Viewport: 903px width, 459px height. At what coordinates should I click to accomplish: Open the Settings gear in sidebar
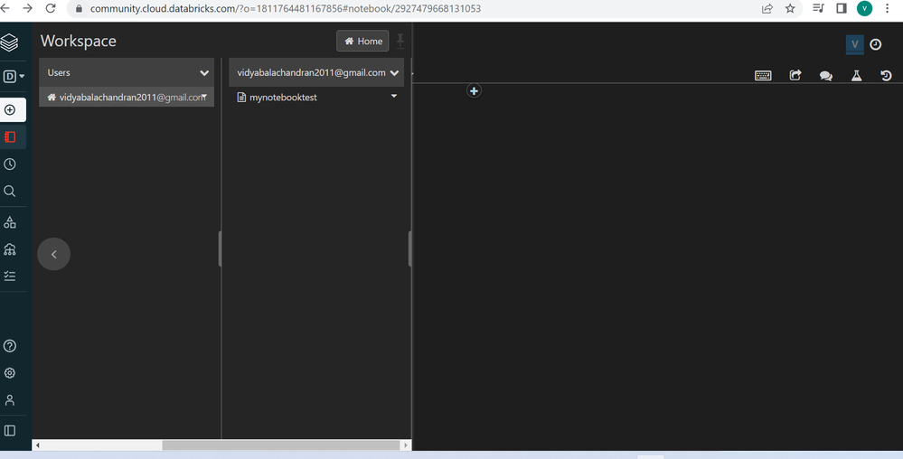11,373
